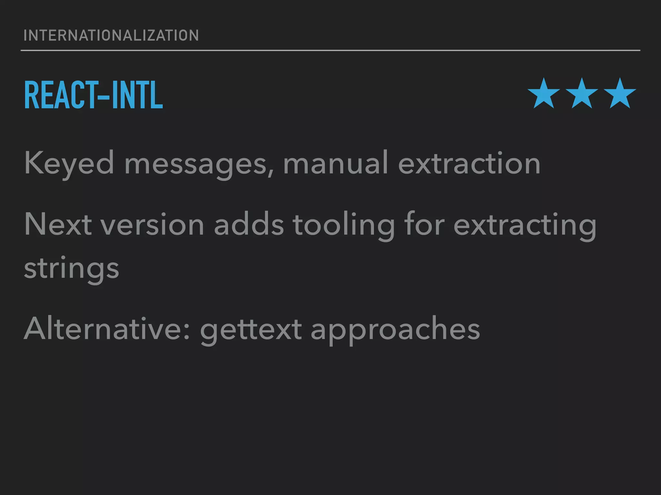Image resolution: width=661 pixels, height=495 pixels.
Task: Click the word "approaches"
Action: [395, 330]
